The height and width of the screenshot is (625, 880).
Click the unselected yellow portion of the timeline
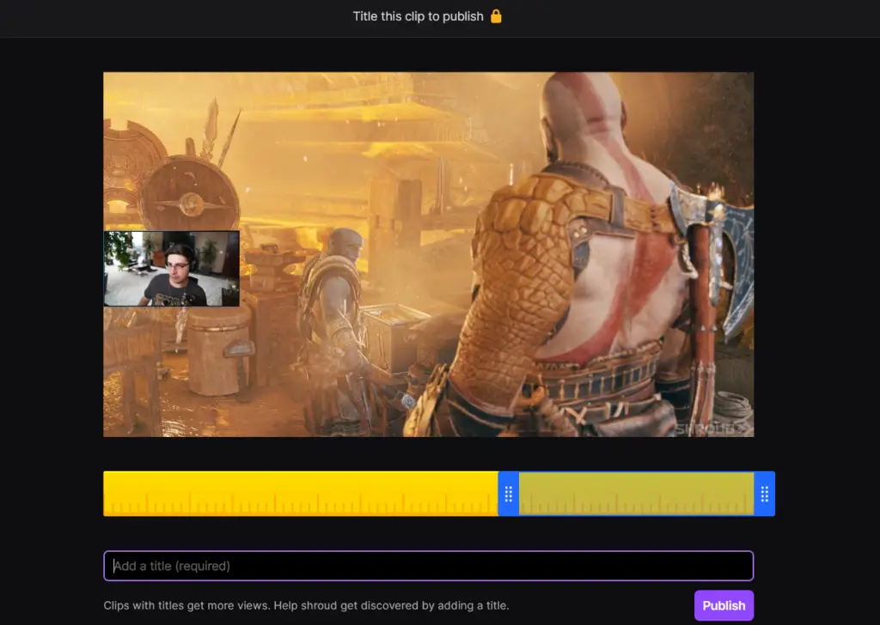pos(301,494)
